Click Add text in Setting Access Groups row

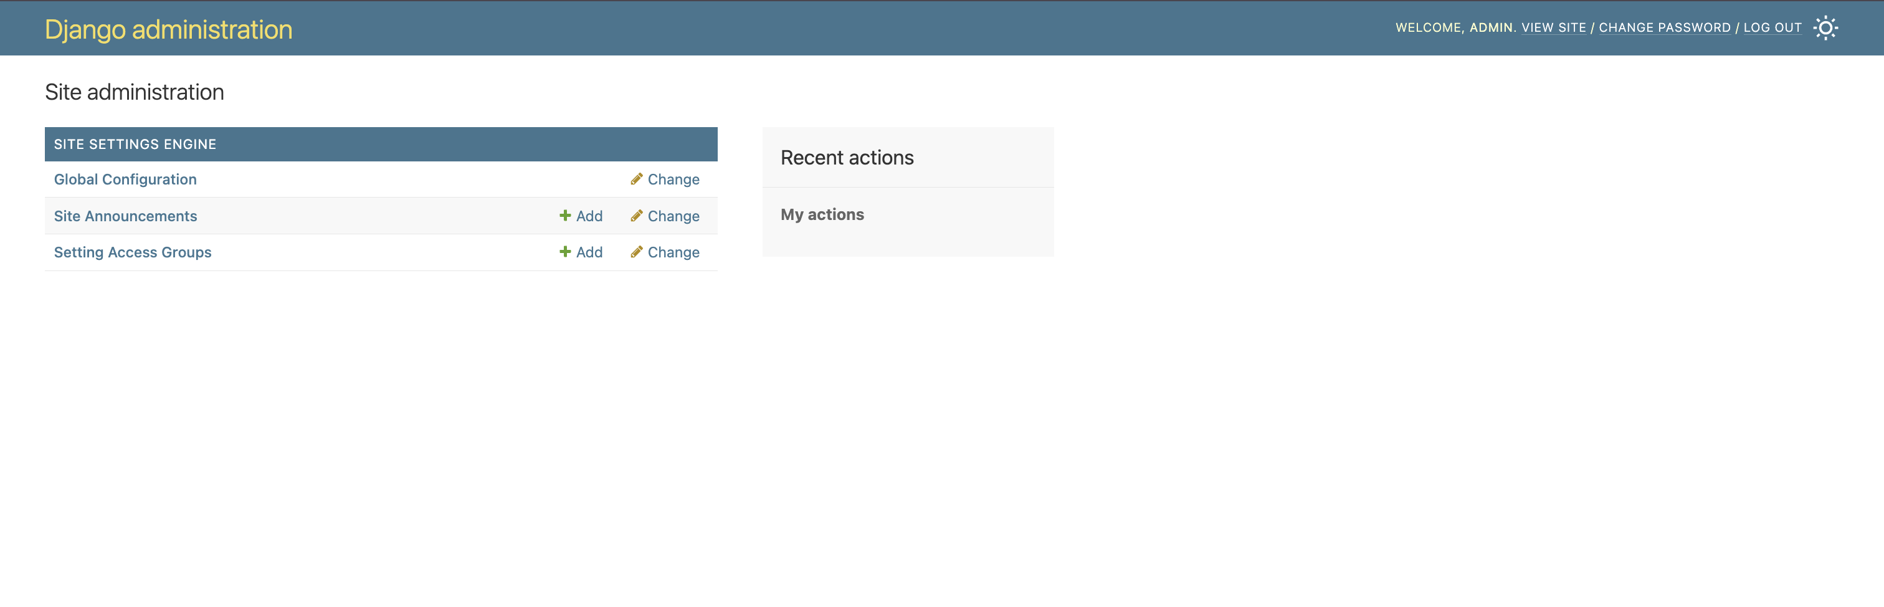(589, 252)
